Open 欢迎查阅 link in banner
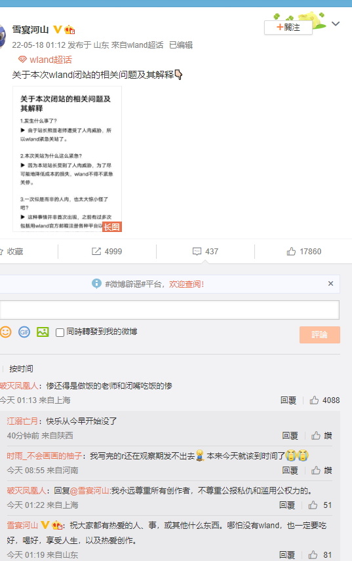 point(186,284)
